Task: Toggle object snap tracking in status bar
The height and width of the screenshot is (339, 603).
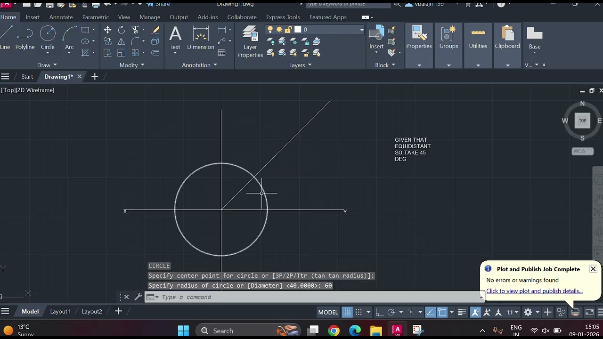Action: pos(431,312)
